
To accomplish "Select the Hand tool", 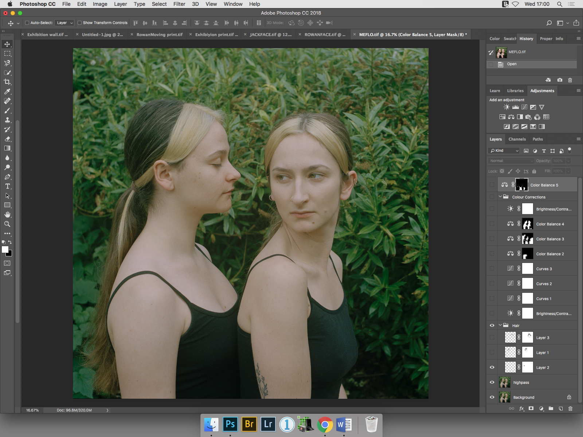I will tap(7, 214).
